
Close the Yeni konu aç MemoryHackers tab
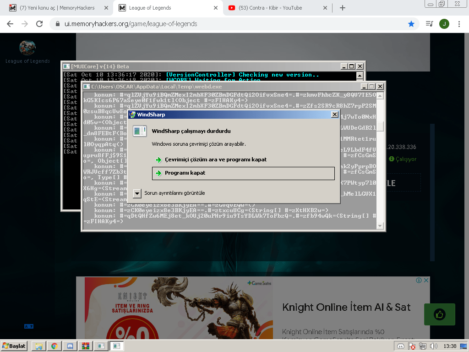coord(106,8)
